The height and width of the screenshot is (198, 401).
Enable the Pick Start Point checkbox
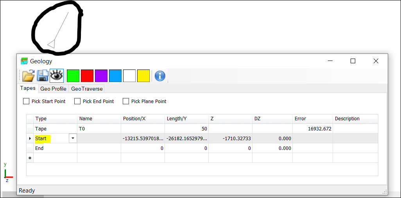(x=26, y=101)
